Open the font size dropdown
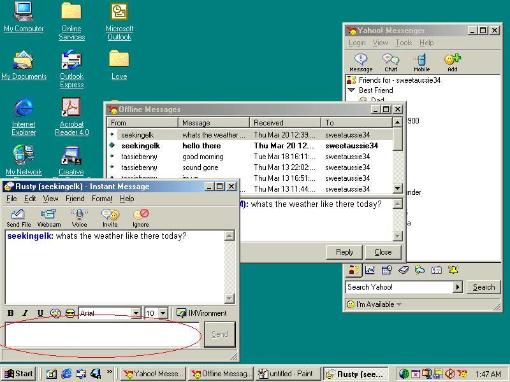This screenshot has width=510, height=382. pos(163,313)
